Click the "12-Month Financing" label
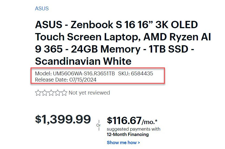 click(x=128, y=134)
